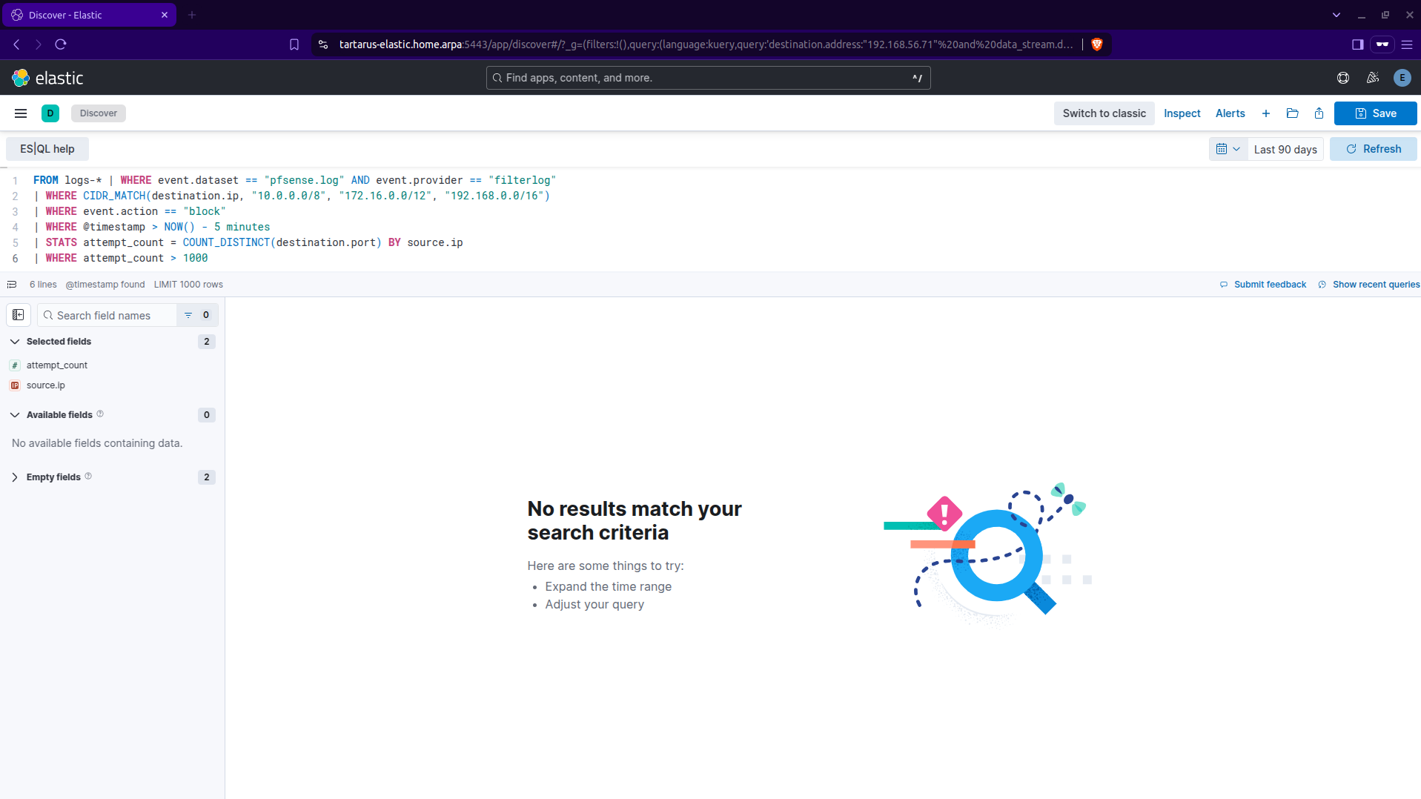Open the help menu icon
1421x799 pixels.
(x=1342, y=78)
